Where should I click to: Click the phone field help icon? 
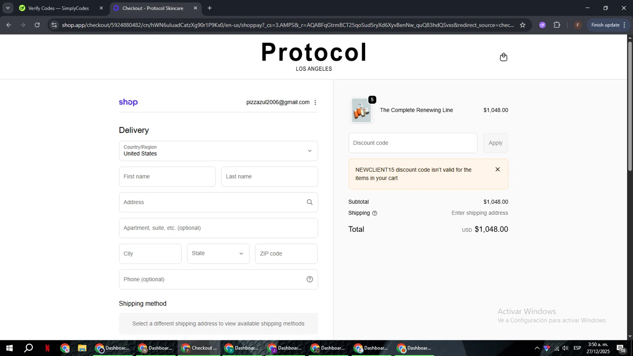click(310, 279)
